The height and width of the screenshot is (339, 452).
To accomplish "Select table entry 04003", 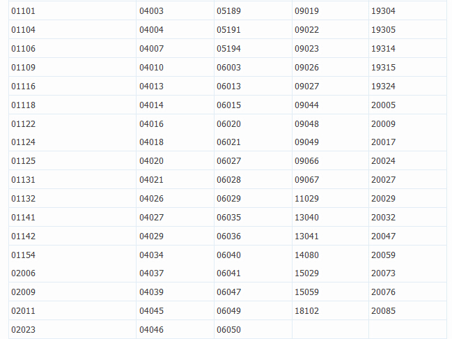I will click(x=151, y=11).
